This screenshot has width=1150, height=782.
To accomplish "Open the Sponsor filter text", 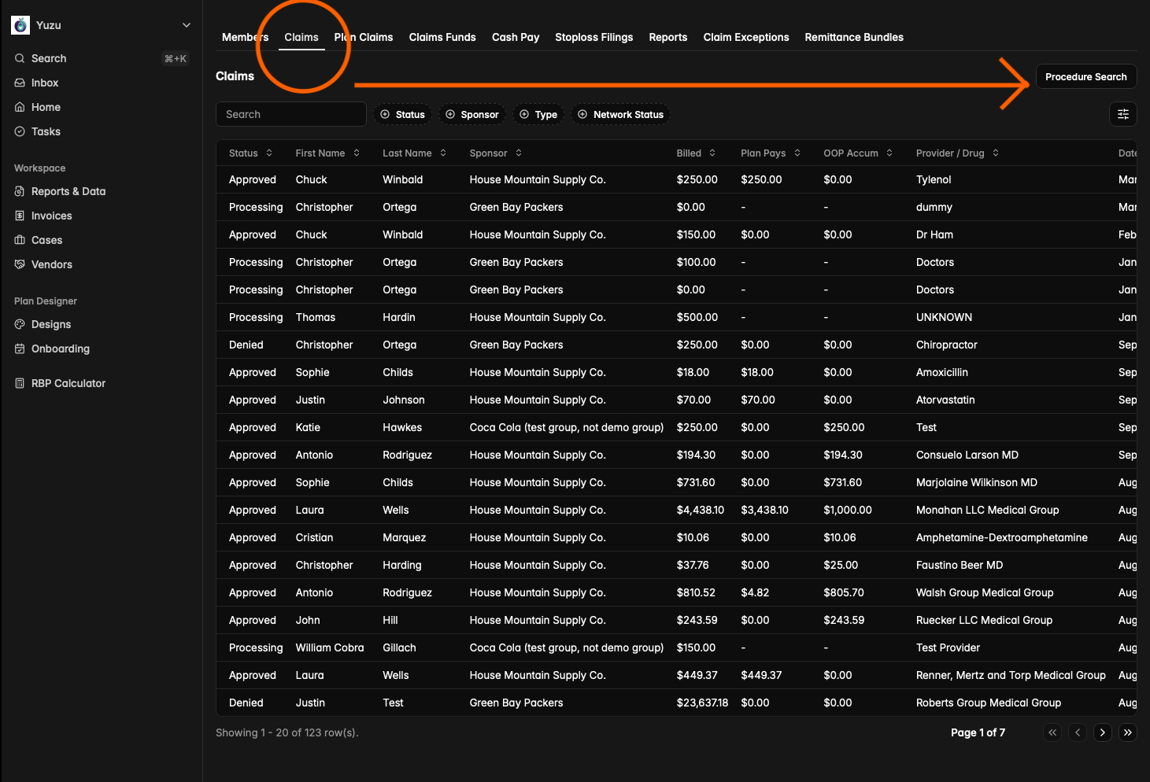I will [x=479, y=115].
